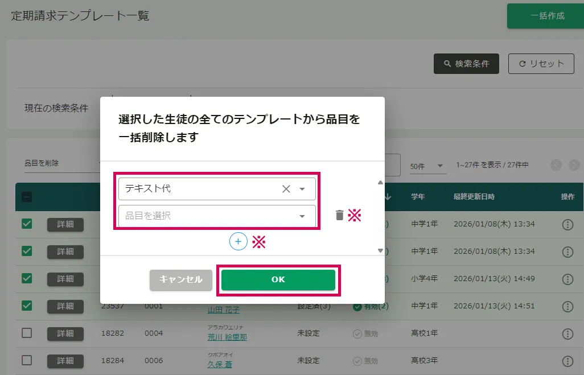The width and height of the screenshot is (584, 375).
Task: Add another item row with plus icon
Action: 238,242
